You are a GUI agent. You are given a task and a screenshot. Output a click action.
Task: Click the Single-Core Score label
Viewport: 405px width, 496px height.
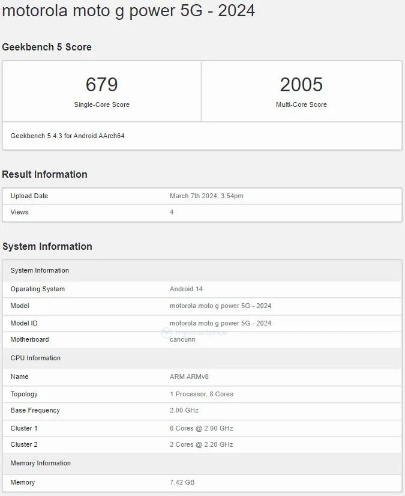pos(101,104)
